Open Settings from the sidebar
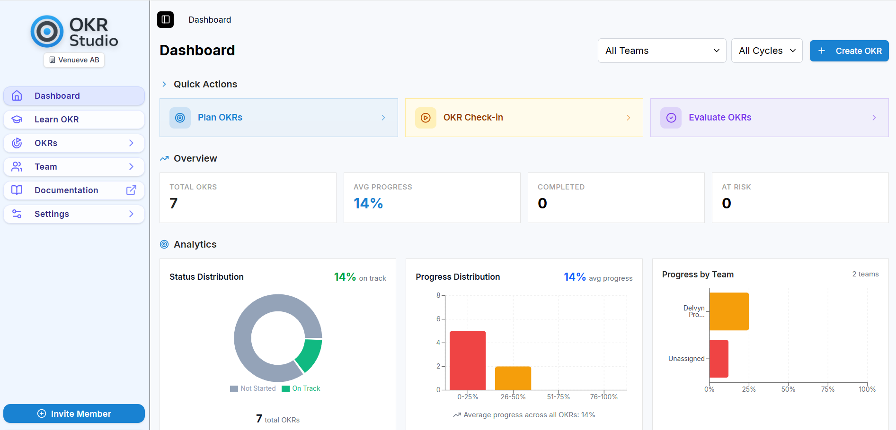This screenshot has width=896, height=430. click(x=74, y=214)
